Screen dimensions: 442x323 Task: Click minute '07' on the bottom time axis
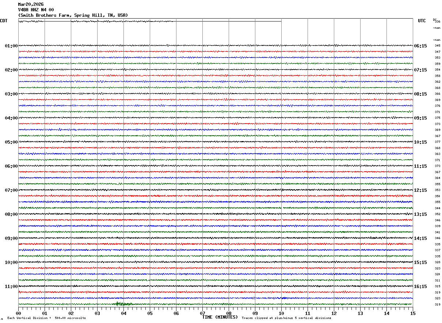(x=202, y=313)
